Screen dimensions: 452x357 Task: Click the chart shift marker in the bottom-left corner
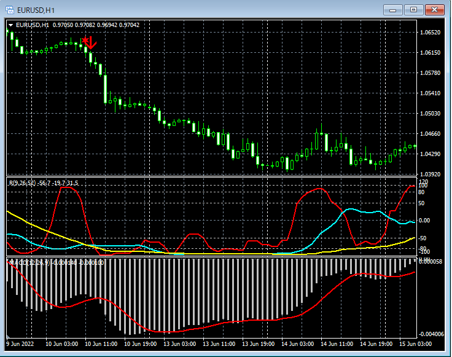pos(8,336)
